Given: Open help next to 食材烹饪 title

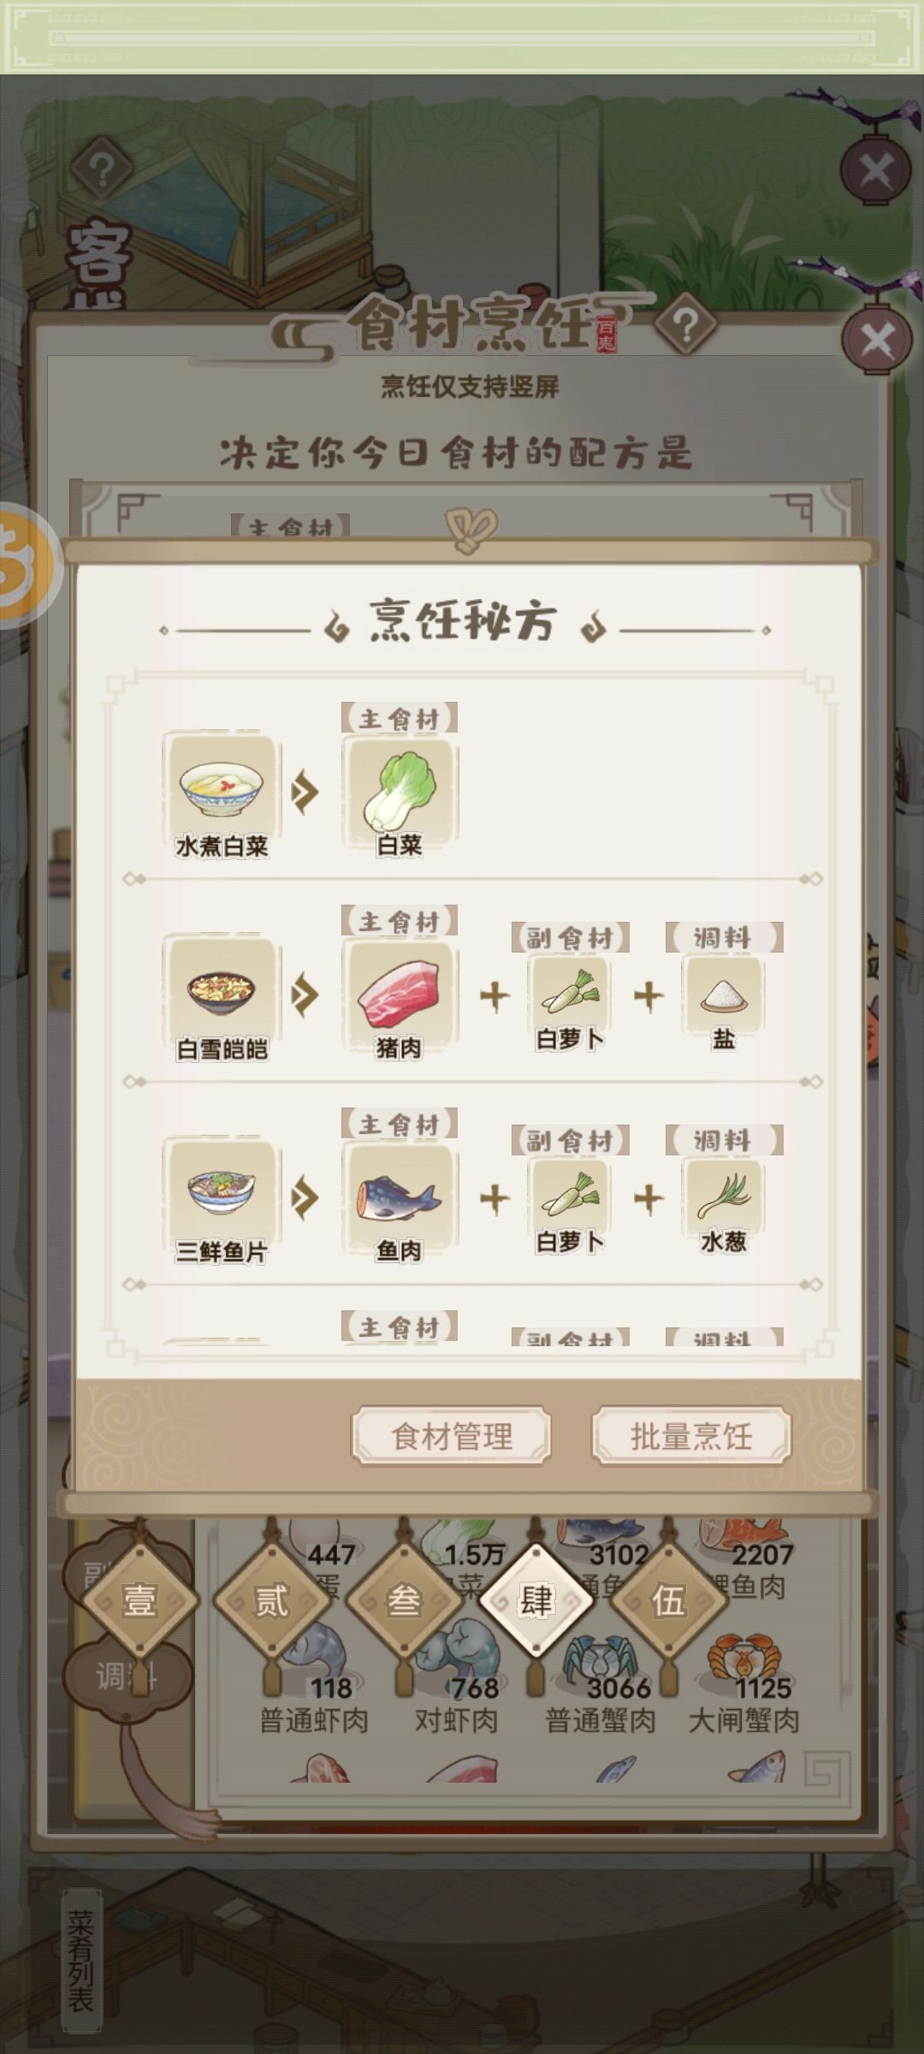Looking at the screenshot, I should (685, 325).
